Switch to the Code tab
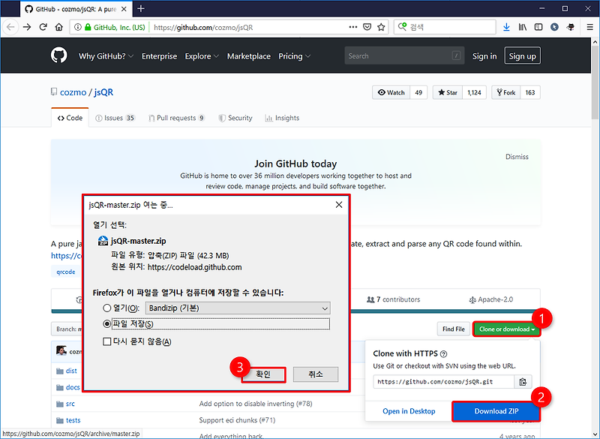Image resolution: width=600 pixels, height=439 pixels. click(x=70, y=118)
